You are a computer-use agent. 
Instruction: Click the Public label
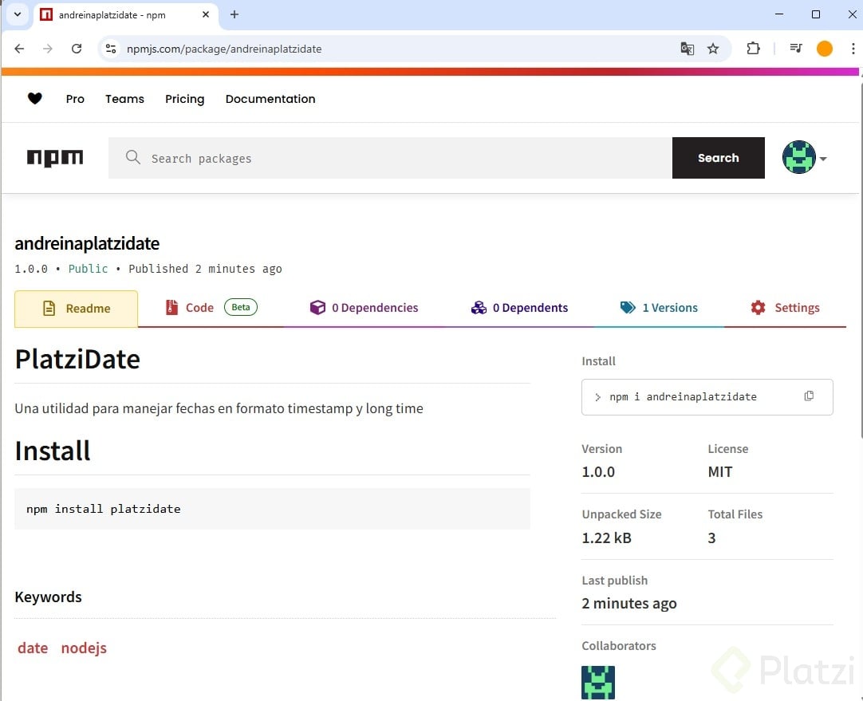88,269
